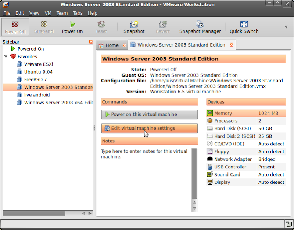Screen dimensions: 294x230
Task: Open the File menu
Action: click(x=7, y=13)
